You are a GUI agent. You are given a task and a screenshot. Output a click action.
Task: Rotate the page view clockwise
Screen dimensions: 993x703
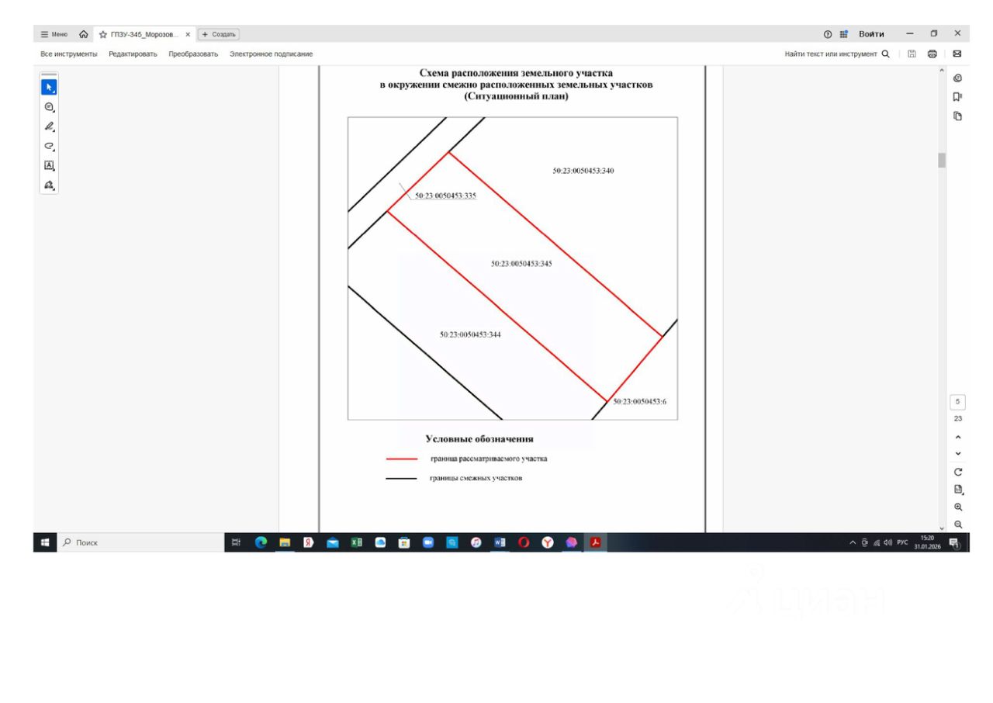[x=958, y=472]
